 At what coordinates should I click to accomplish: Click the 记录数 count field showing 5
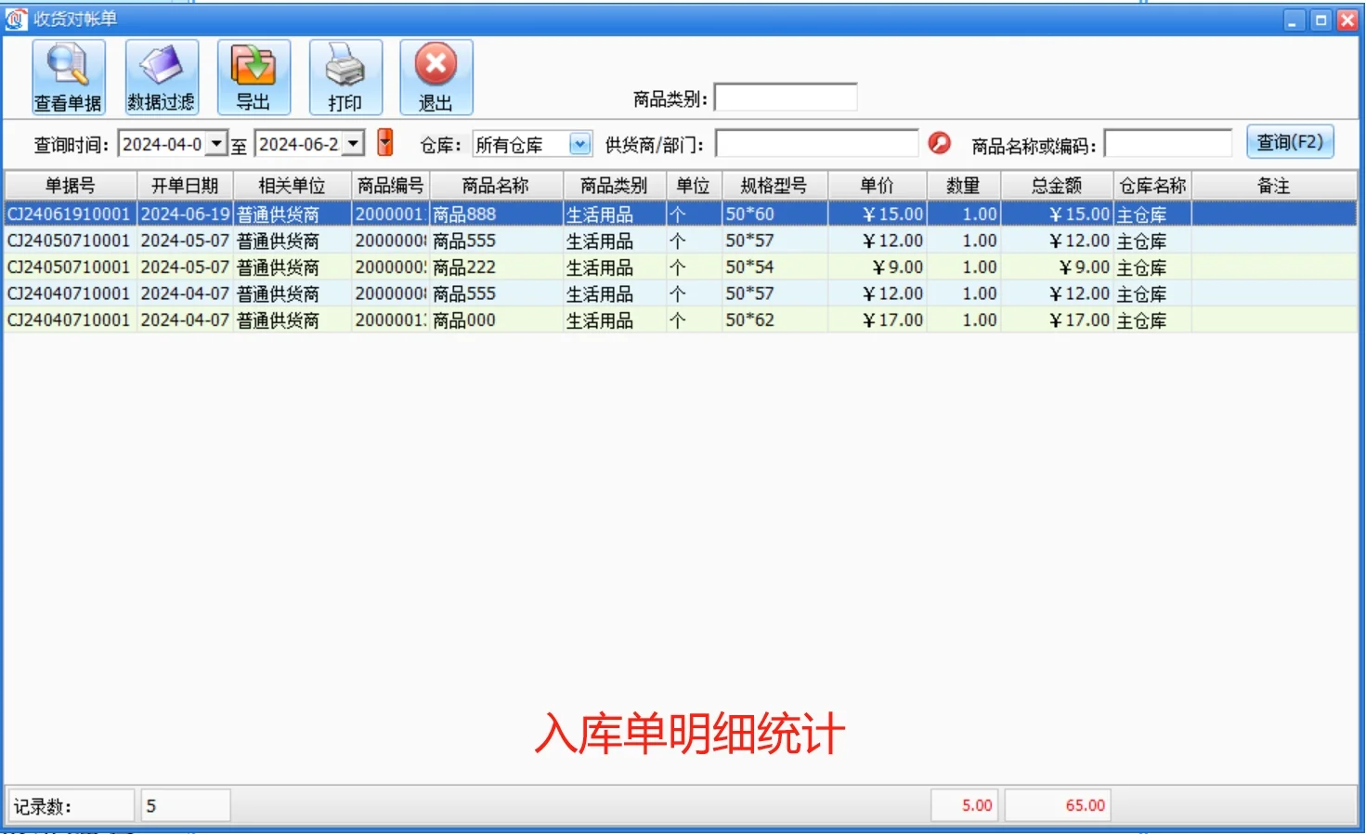(x=184, y=804)
